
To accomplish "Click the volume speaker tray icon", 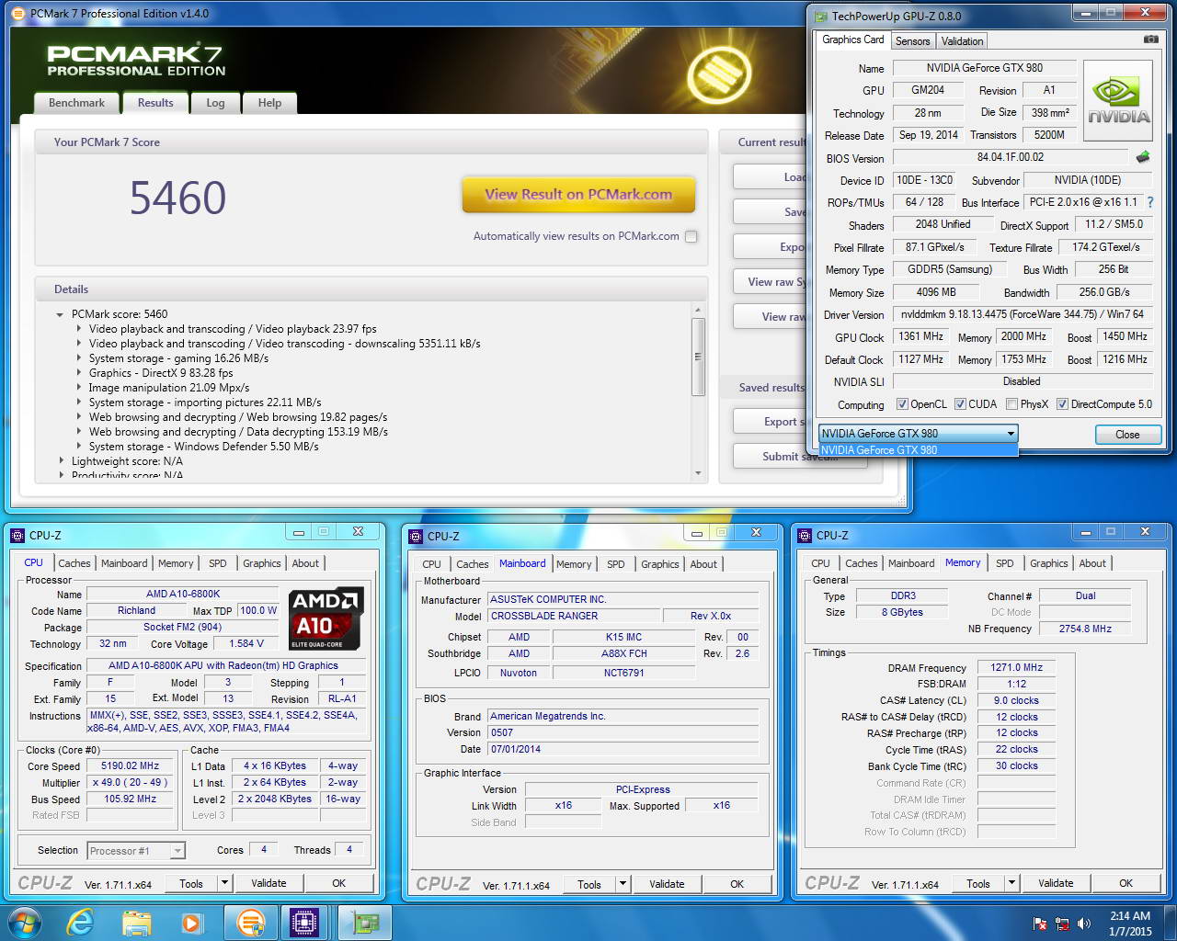I will click(1084, 924).
